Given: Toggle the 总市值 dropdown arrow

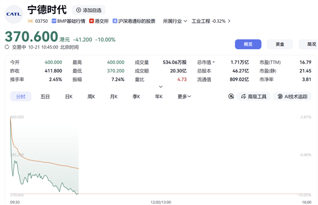Looking at the screenshot, I should tap(214, 63).
